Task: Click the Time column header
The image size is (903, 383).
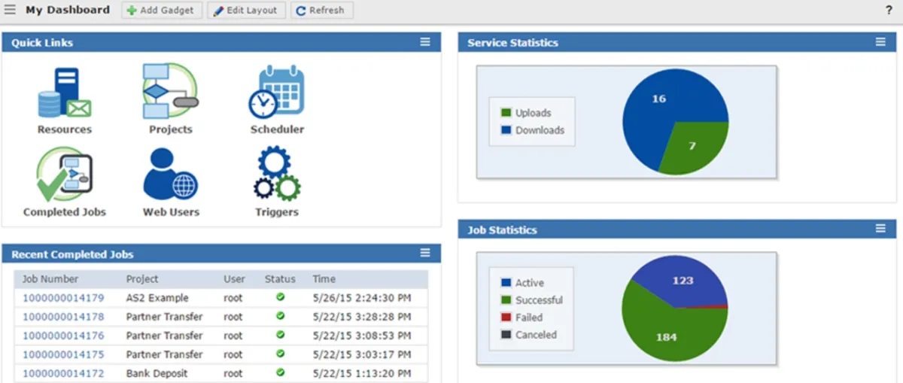Action: [x=324, y=279]
